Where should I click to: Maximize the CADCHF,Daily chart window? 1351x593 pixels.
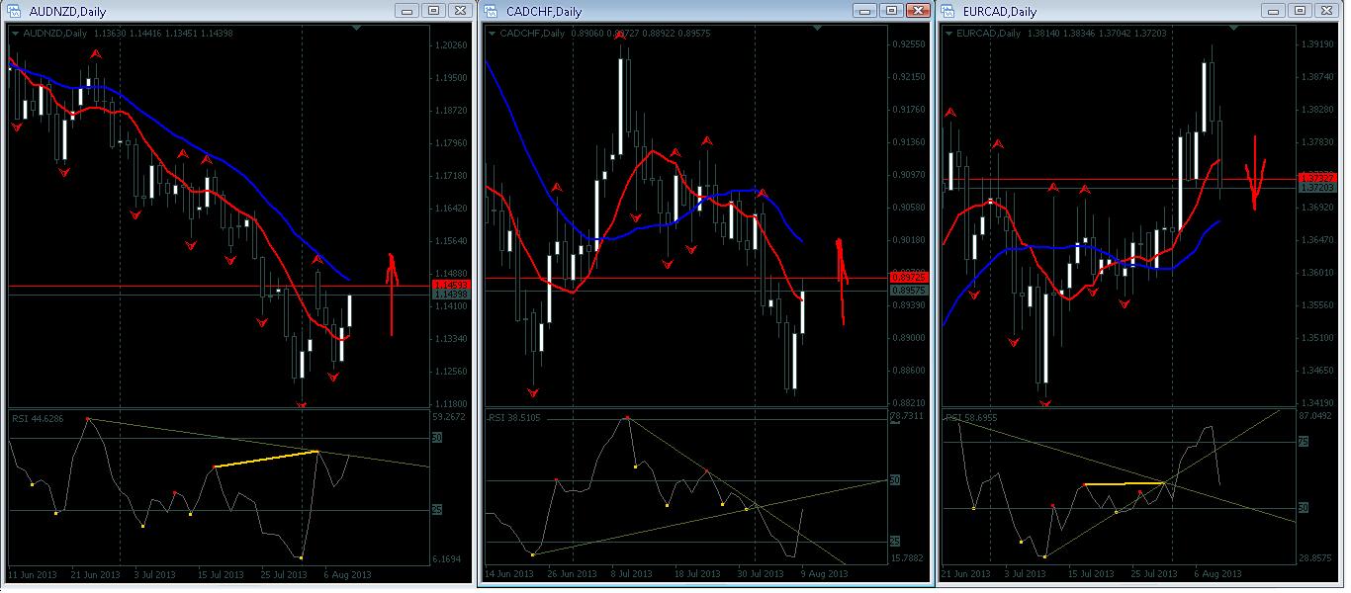[x=891, y=11]
